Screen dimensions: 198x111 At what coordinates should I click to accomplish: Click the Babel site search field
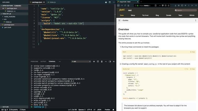click(x=186, y=10)
